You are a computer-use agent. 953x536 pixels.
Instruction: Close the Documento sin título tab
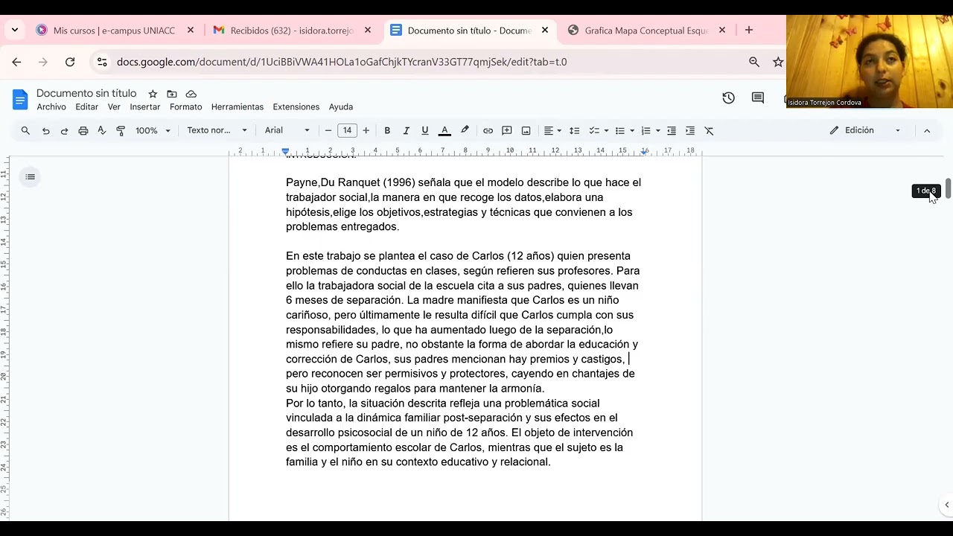[545, 31]
